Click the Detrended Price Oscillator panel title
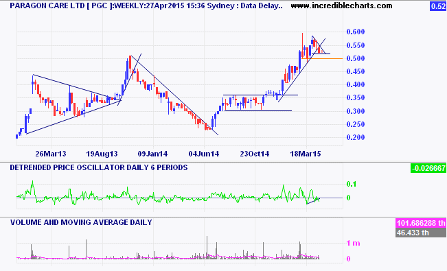The height and width of the screenshot is (271, 447). (x=99, y=167)
